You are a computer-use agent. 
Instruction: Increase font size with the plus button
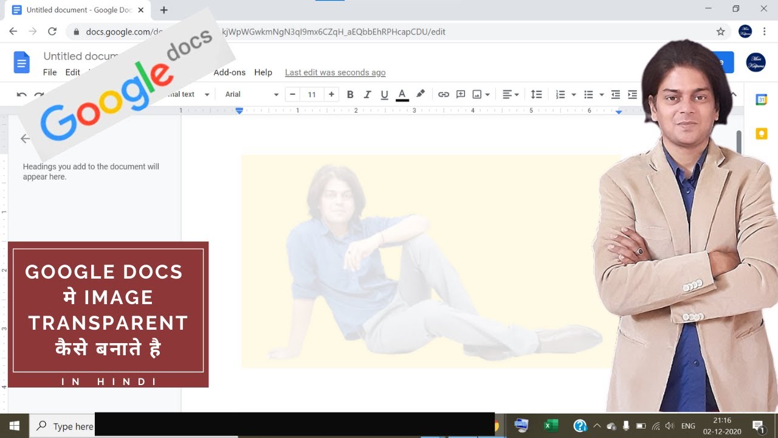[x=331, y=94]
